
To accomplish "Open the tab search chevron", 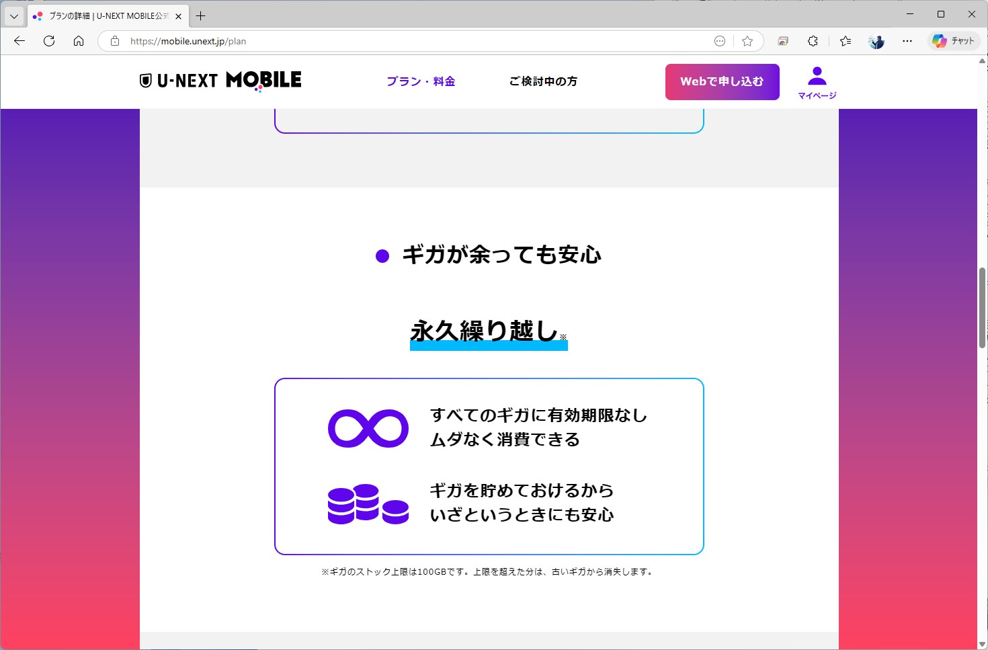I will tap(14, 15).
